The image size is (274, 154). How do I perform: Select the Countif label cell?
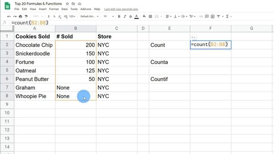(x=170, y=79)
